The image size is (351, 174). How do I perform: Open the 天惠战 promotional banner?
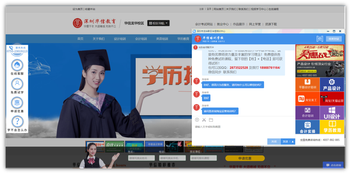tap(320, 52)
